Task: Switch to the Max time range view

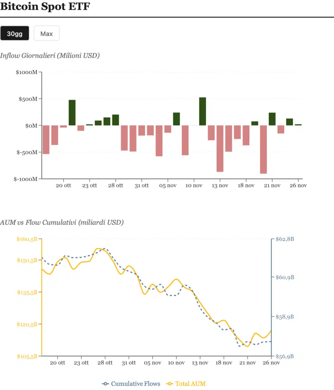Action: [47, 34]
